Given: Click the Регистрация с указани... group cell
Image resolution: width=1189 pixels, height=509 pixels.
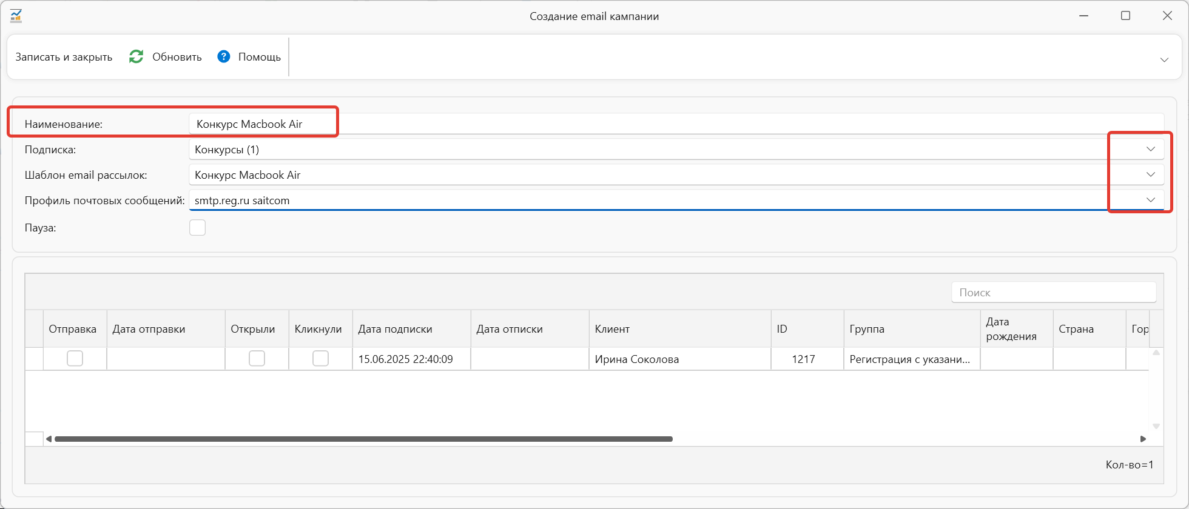Looking at the screenshot, I should [912, 359].
